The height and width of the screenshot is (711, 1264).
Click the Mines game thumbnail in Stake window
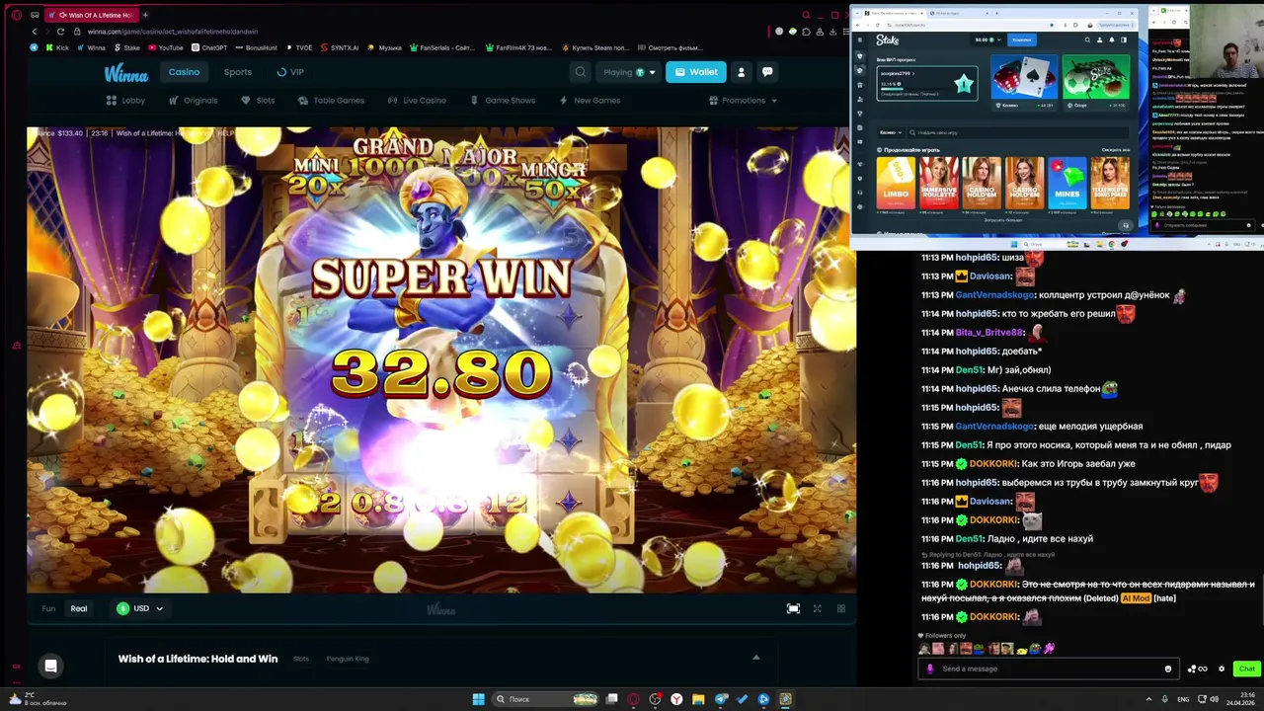[1067, 184]
